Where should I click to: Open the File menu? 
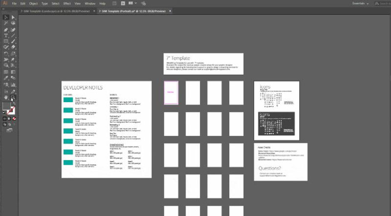coord(14,3)
